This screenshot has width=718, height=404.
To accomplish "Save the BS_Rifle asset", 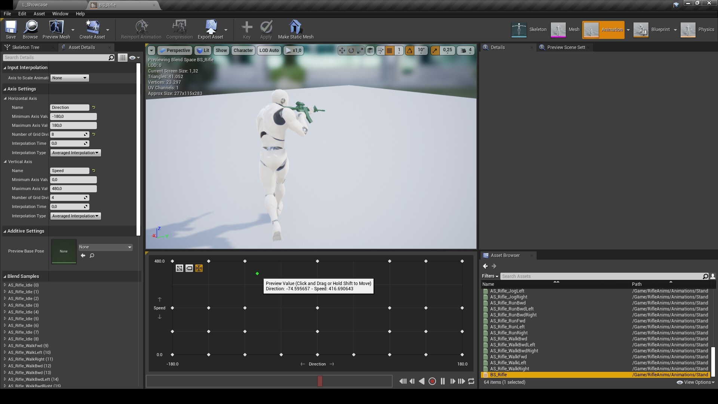I will pyautogui.click(x=10, y=30).
